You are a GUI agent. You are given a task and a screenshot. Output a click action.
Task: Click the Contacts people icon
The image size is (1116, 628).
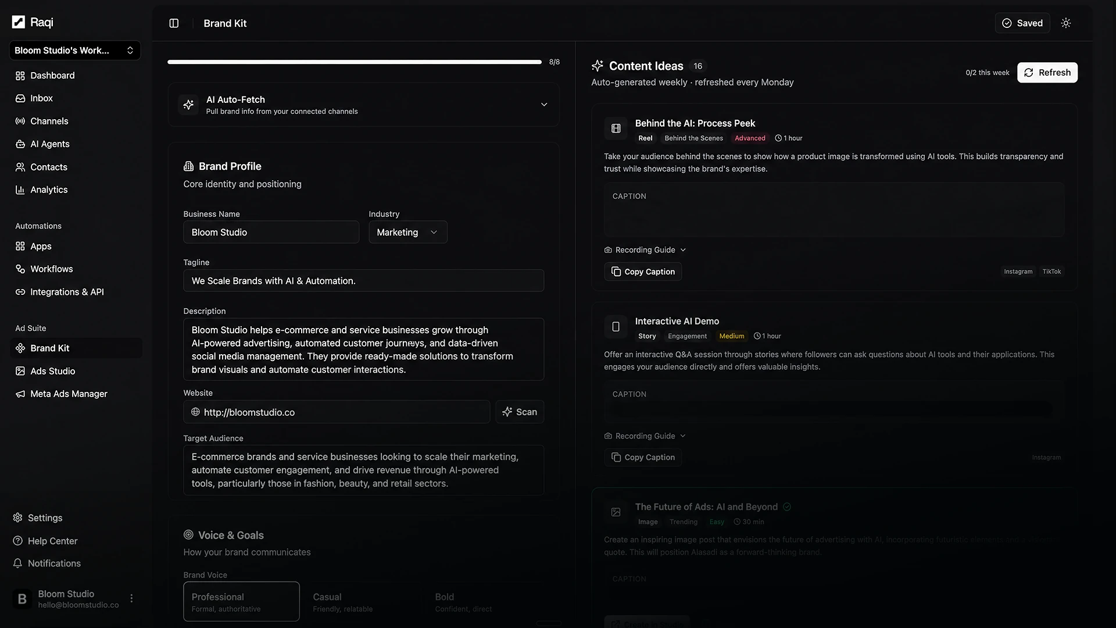(20, 167)
